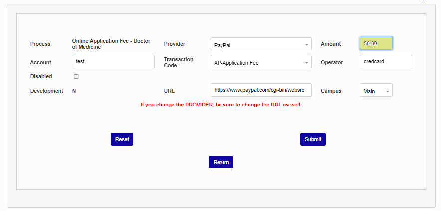Toggle the Disabled checkbox
This screenshot has height=211, width=441.
[76, 77]
